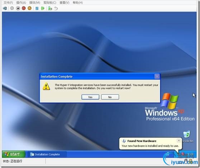Image resolution: width=200 pixels, height=168 pixels.
Task: Click the Hyper-V integration services message text
Action: pyautogui.click(x=106, y=87)
